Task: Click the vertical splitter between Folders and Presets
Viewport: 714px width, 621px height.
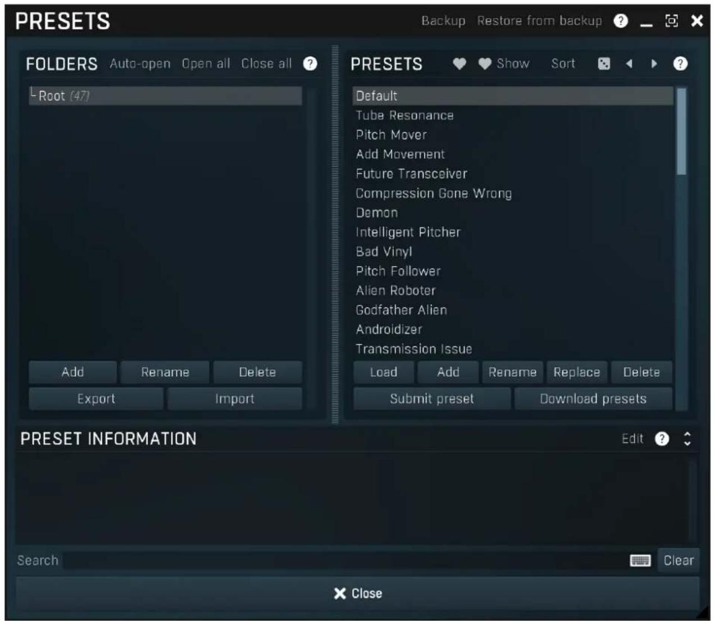Action: [335, 234]
